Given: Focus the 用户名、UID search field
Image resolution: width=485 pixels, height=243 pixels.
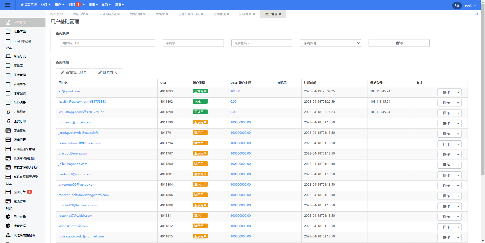Looking at the screenshot, I should pyautogui.click(x=107, y=43).
